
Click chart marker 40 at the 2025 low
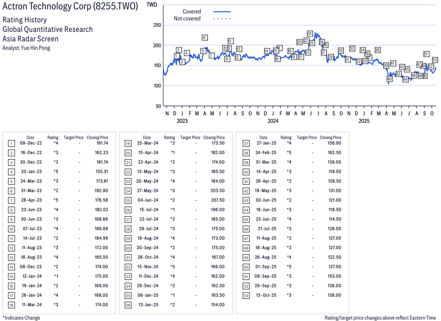389,79
